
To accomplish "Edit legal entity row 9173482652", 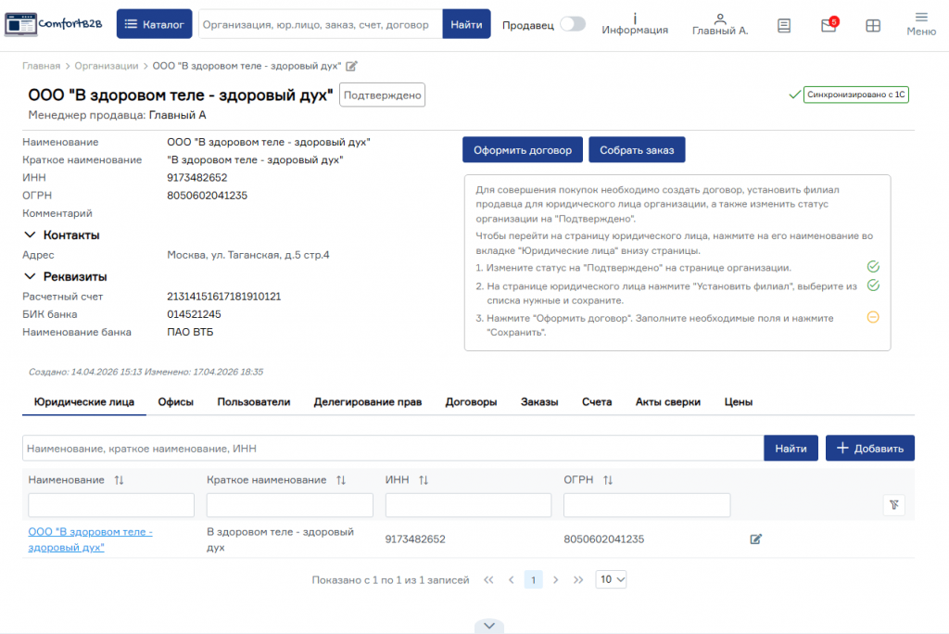I will 755,539.
